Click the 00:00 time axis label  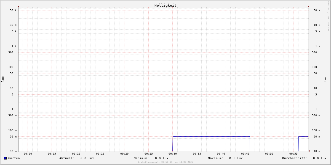point(28,154)
